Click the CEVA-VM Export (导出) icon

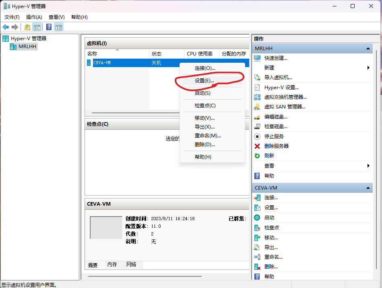[x=257, y=247]
